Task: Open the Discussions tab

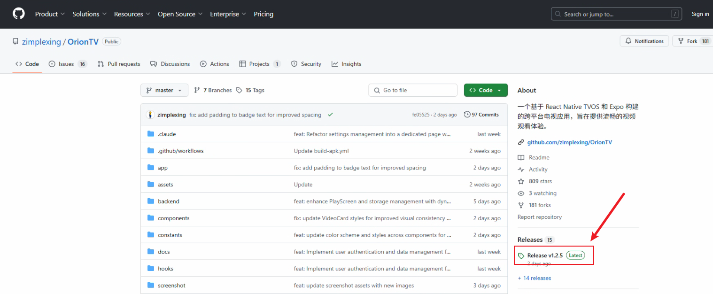Action: point(170,64)
